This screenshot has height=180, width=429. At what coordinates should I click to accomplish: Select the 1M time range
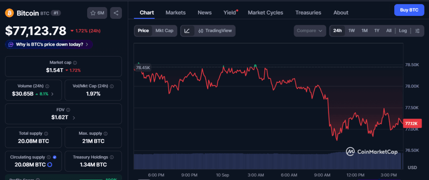click(x=364, y=31)
